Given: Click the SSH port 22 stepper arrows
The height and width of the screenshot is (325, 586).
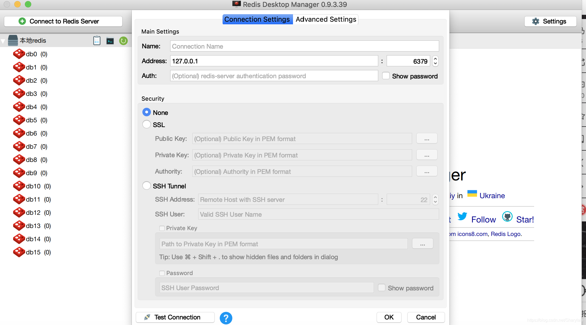Looking at the screenshot, I should [435, 199].
